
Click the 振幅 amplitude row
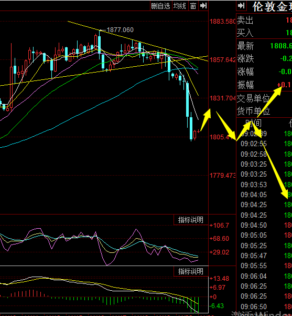[x=264, y=85]
